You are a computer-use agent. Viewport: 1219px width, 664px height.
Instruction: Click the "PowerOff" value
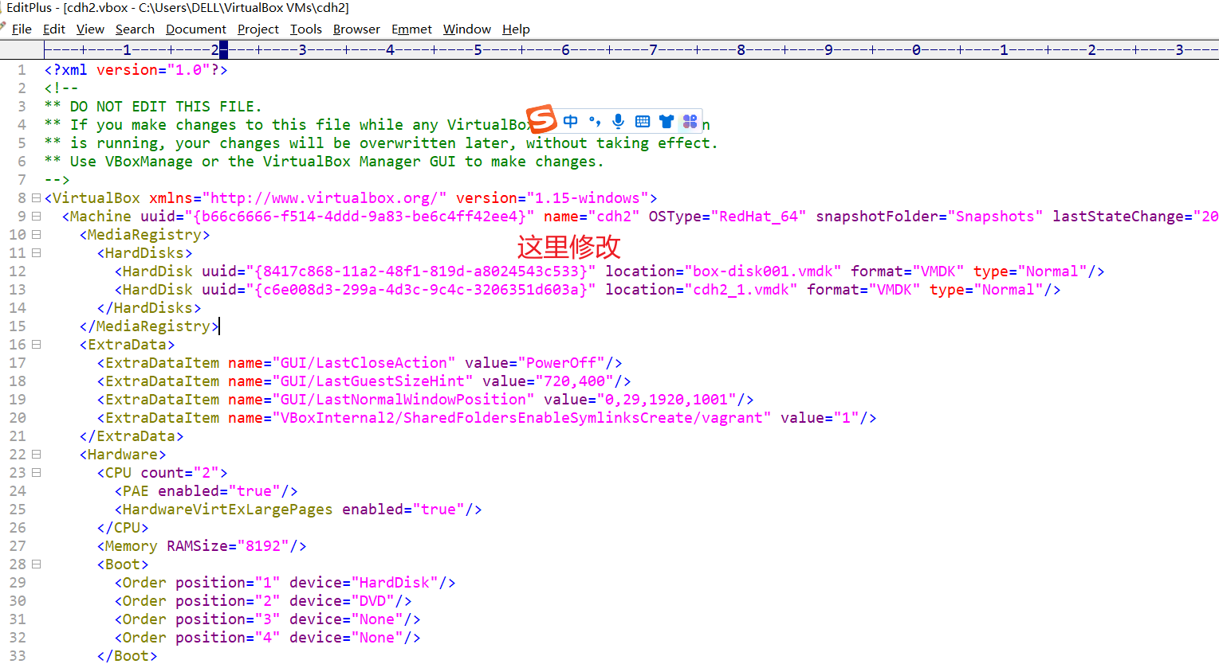click(x=561, y=363)
